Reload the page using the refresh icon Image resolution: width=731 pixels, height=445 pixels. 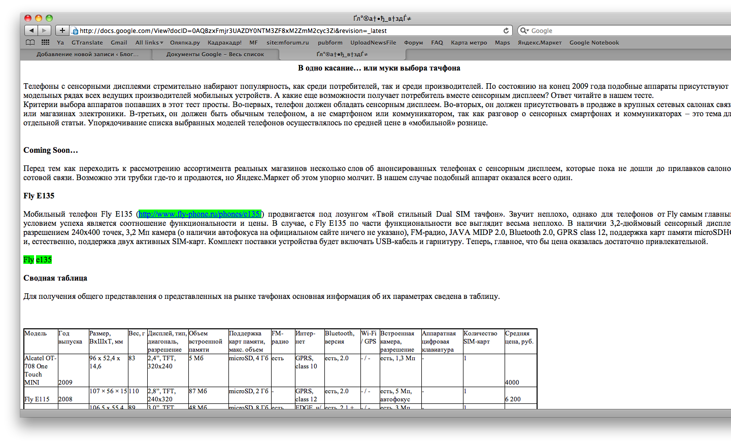506,30
